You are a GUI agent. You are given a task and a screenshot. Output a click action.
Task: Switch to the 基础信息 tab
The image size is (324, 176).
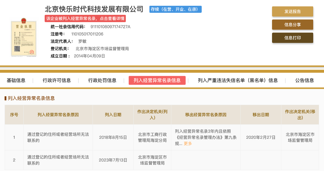[x=16, y=81]
